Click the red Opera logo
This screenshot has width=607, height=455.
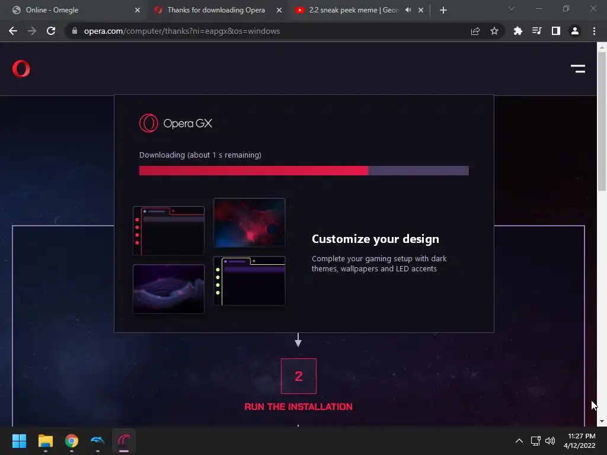coord(21,69)
